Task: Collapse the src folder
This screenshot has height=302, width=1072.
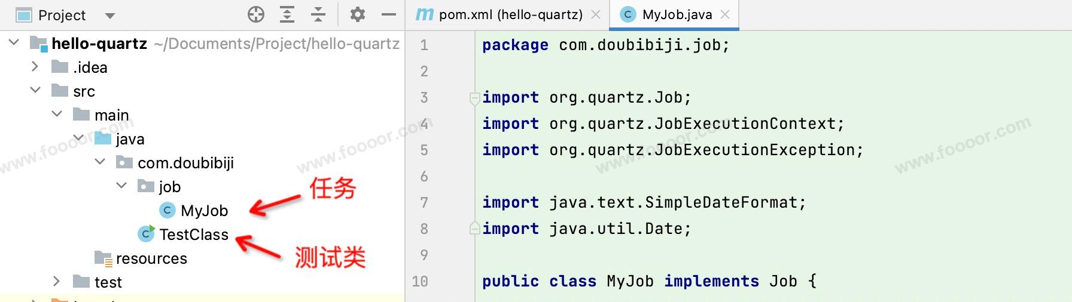Action: click(x=35, y=91)
